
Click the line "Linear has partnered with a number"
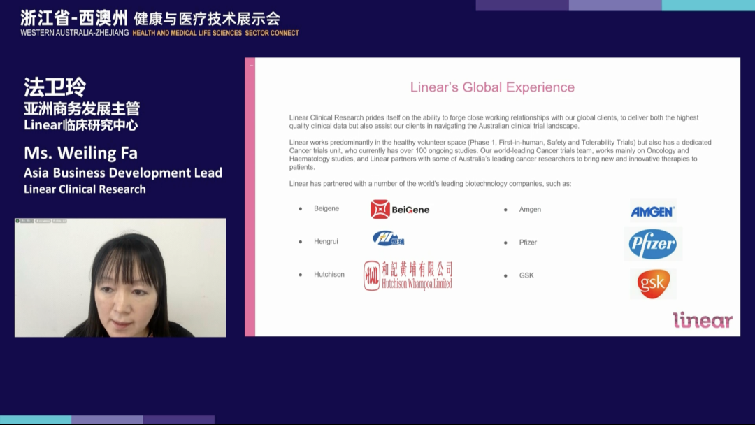pos(430,183)
